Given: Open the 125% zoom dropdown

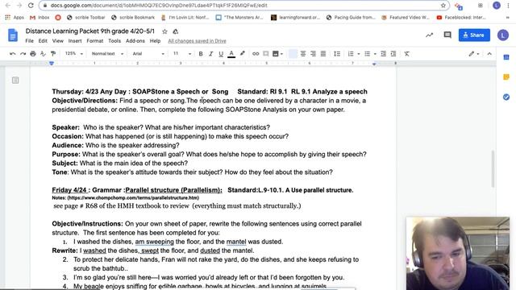Looking at the screenshot, I should (74, 54).
